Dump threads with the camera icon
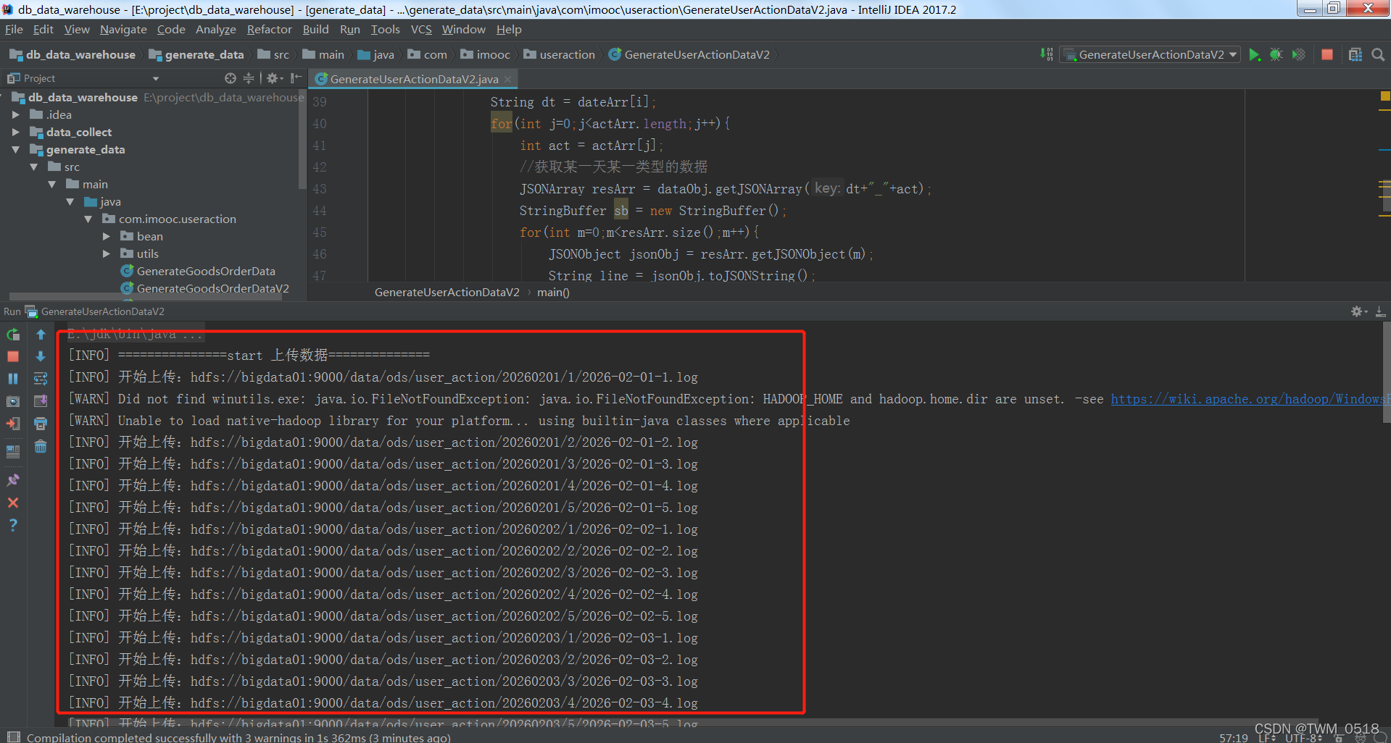 click(13, 401)
